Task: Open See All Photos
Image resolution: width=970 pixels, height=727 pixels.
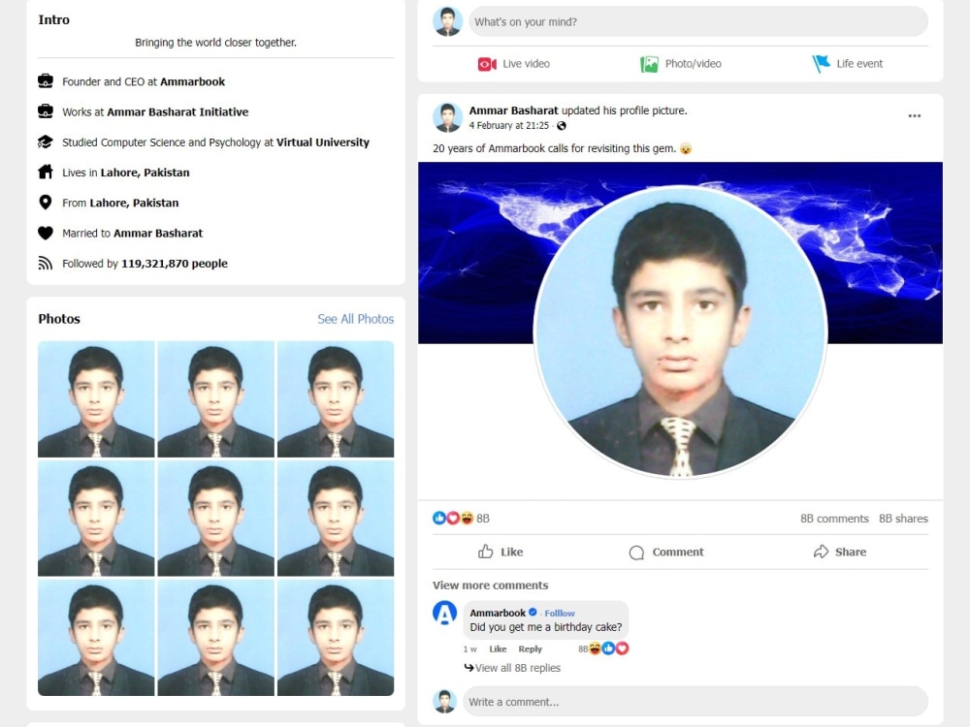Action: click(356, 319)
